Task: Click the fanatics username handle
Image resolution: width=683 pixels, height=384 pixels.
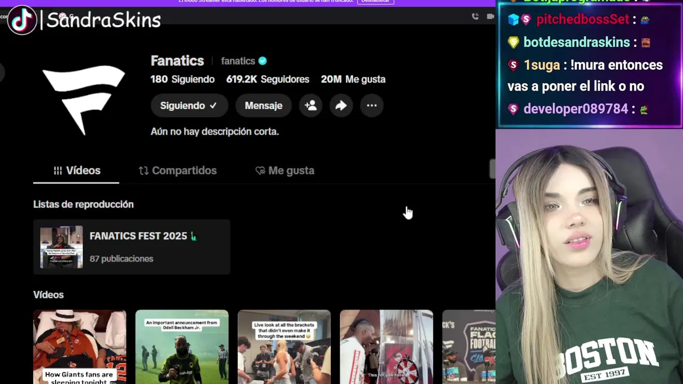Action: (x=238, y=61)
